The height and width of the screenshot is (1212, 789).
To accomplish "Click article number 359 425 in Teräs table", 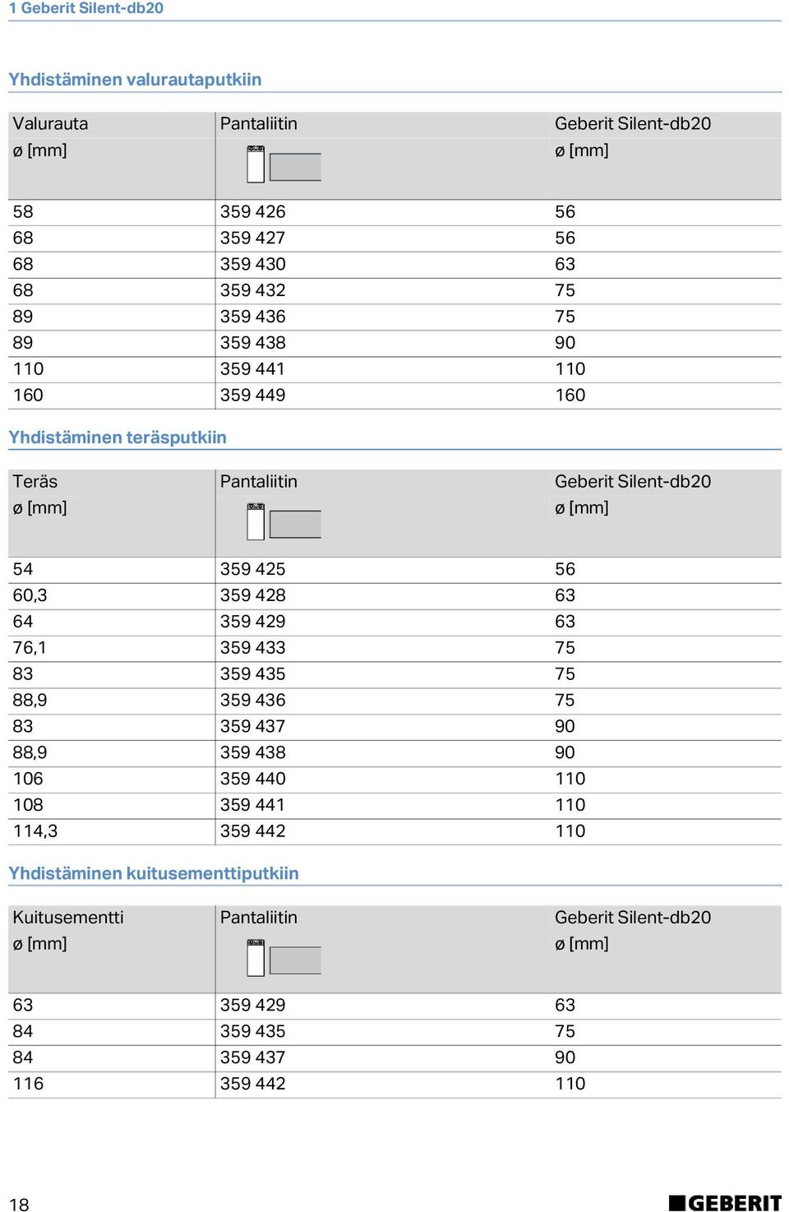I will coord(253,570).
